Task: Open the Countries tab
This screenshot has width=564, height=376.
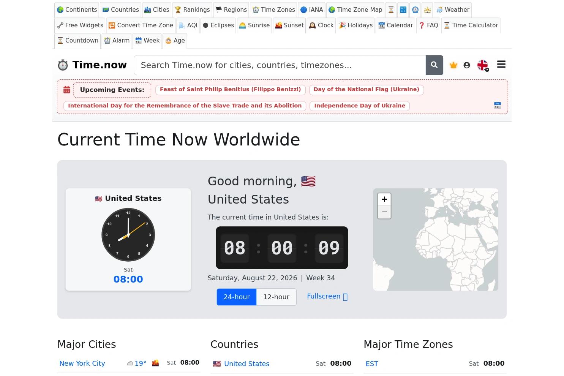Action: pos(121,10)
